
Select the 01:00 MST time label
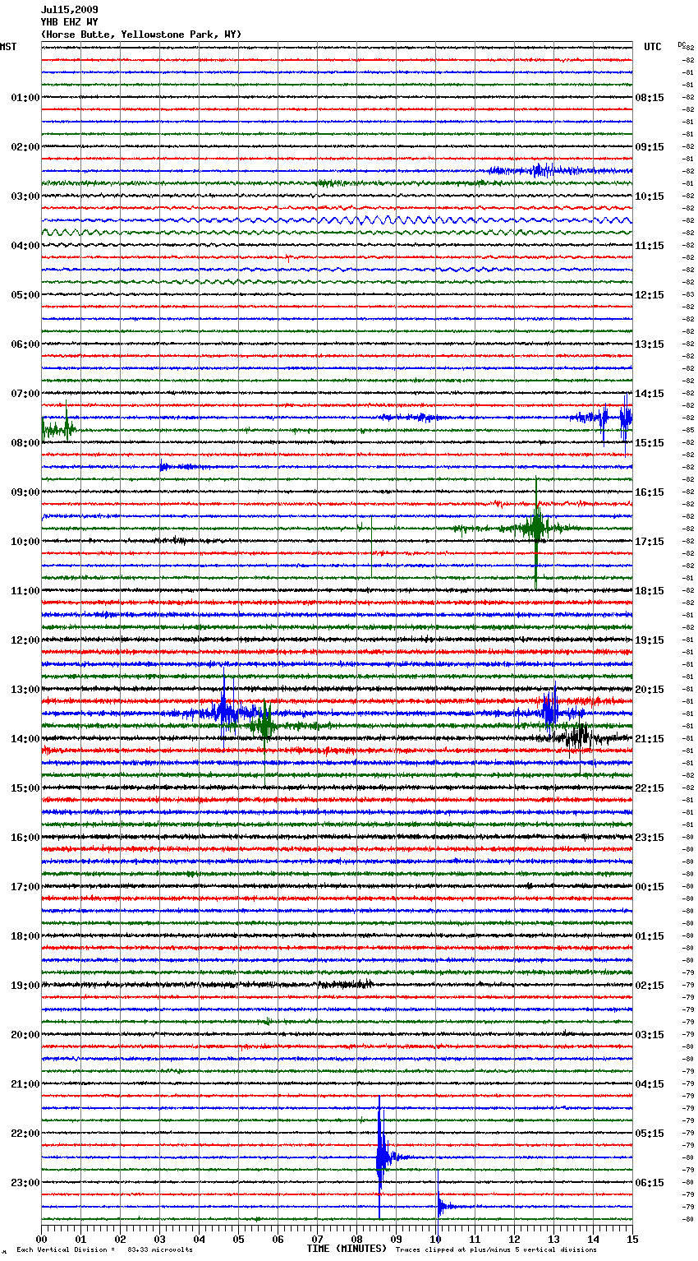(x=25, y=98)
